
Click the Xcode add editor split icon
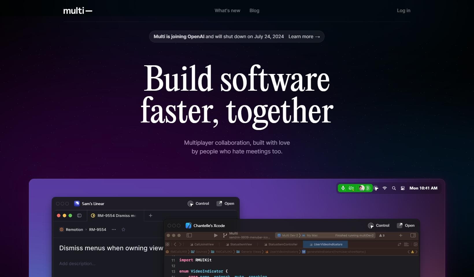point(416,244)
